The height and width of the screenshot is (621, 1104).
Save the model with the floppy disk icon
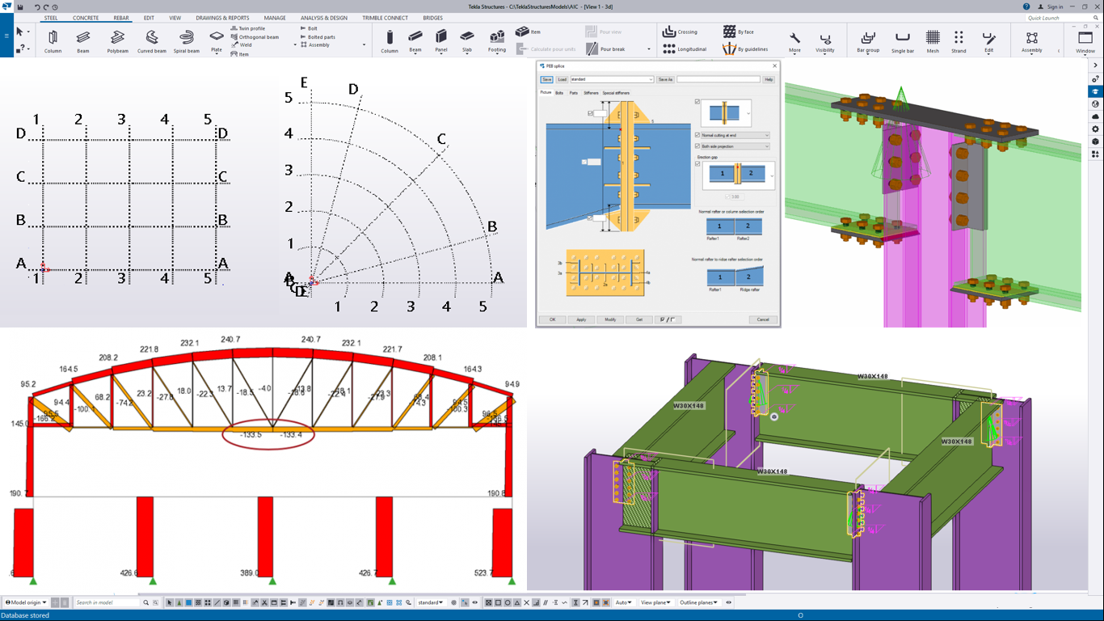20,6
